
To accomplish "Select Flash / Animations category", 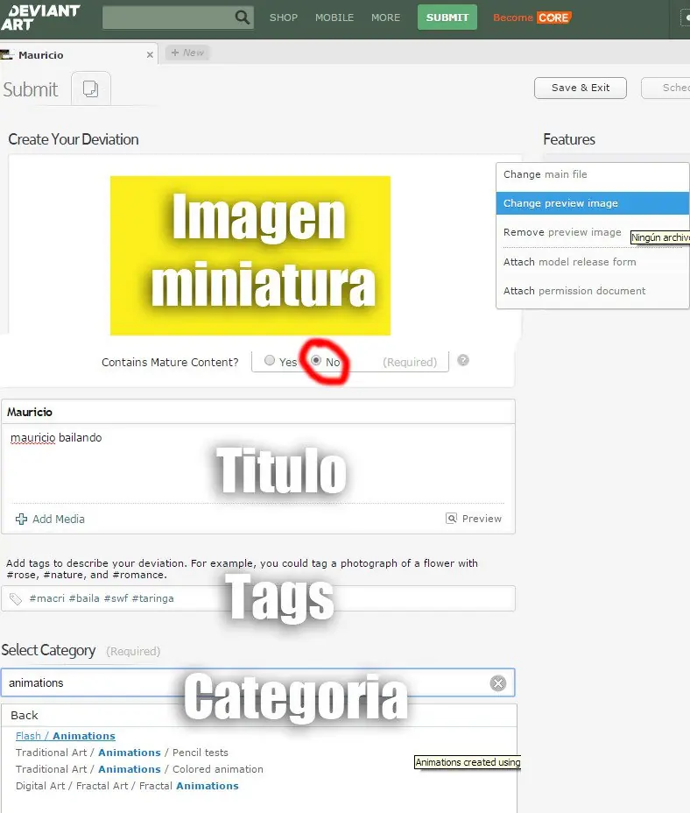I will point(66,736).
